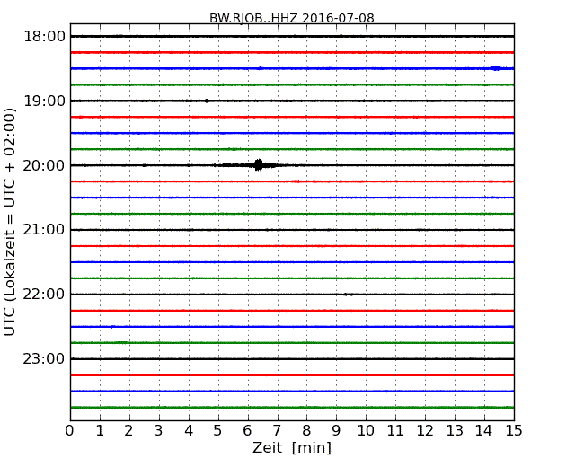
Task: Click the Zeit [min] axis label
Action: (292, 447)
